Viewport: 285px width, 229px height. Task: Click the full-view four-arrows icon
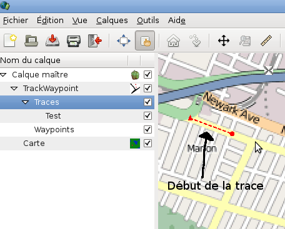coord(124,41)
